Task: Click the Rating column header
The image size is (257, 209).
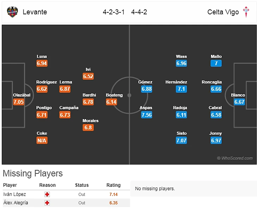Action: (113, 185)
